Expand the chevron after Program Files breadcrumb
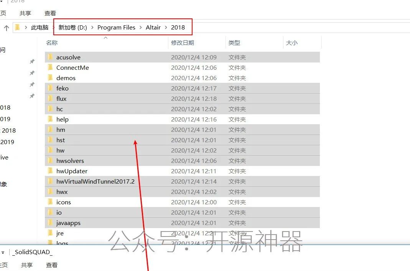Image resolution: width=410 pixels, height=271 pixels. (140, 28)
